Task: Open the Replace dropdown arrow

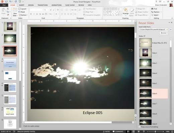Action: click(161, 12)
